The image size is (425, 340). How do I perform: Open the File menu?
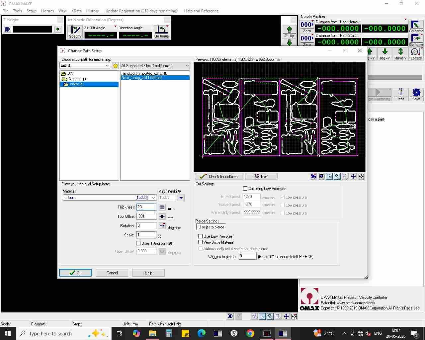tap(5, 11)
